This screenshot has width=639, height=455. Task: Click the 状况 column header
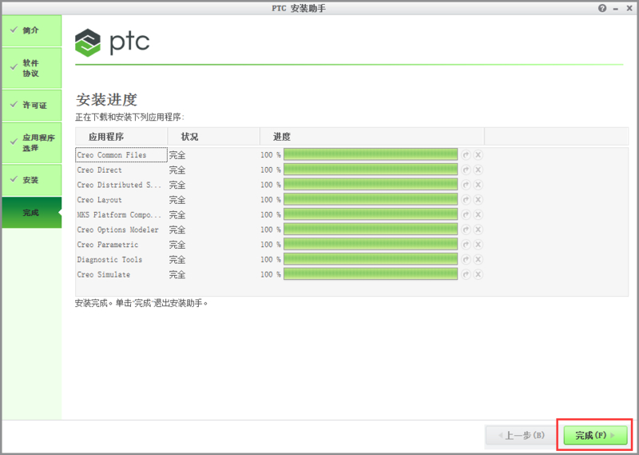pyautogui.click(x=214, y=137)
